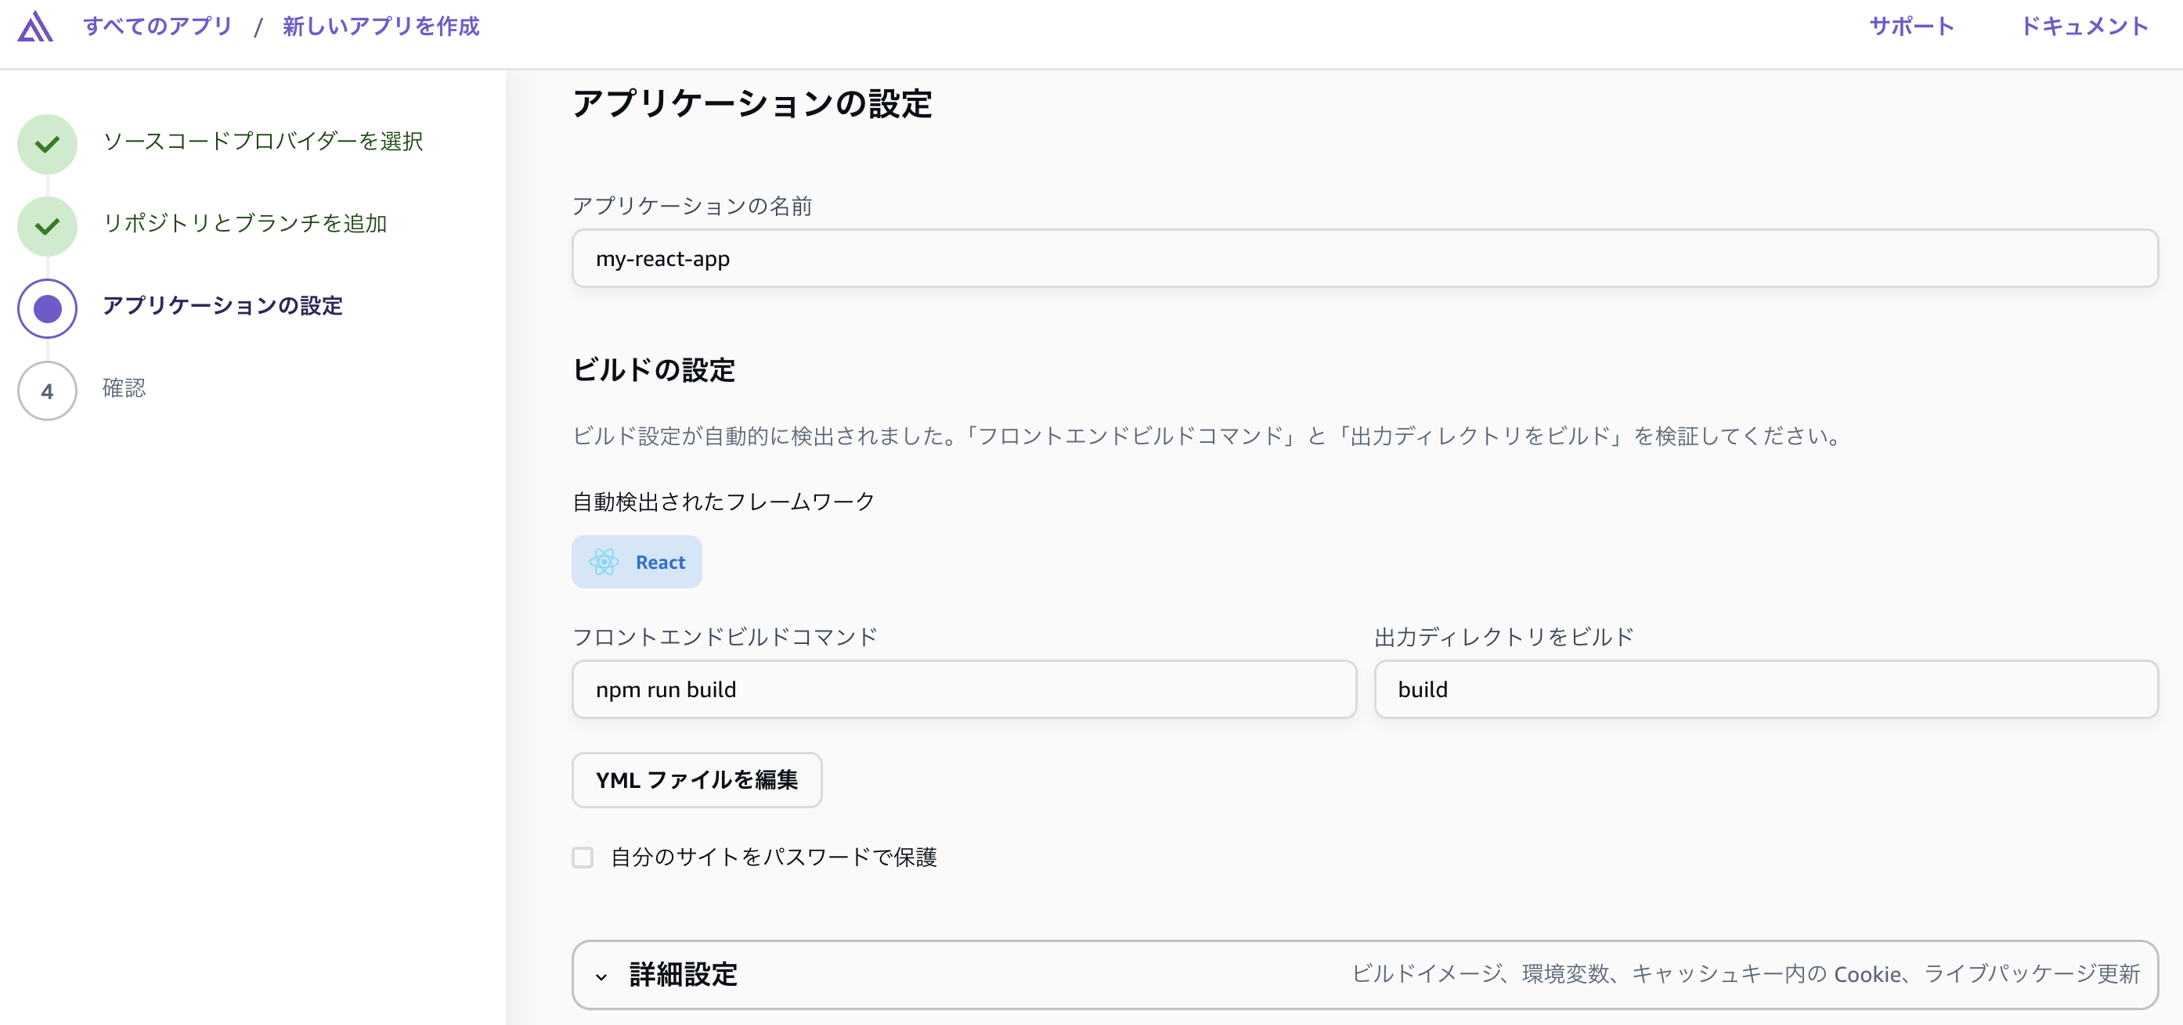Image resolution: width=2183 pixels, height=1025 pixels.
Task: Click 新しいアプリを作成 breadcrumb link
Action: (381, 27)
